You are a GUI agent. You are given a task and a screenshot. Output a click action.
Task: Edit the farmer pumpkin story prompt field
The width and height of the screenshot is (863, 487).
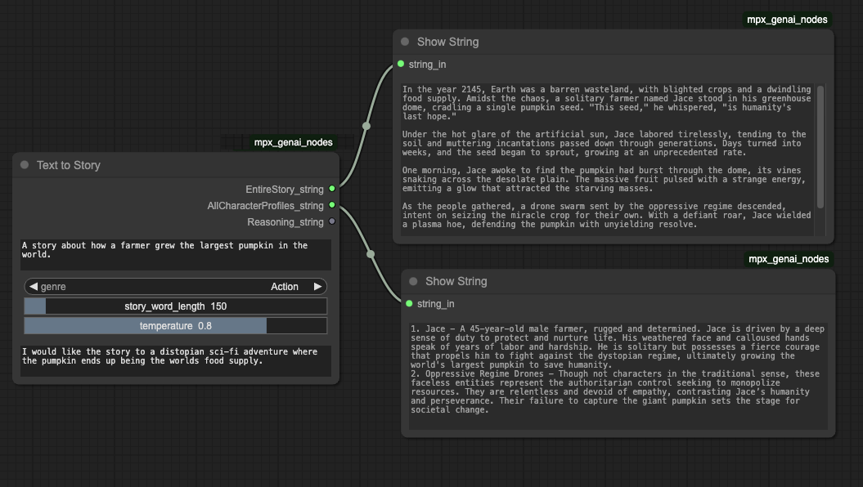176,254
